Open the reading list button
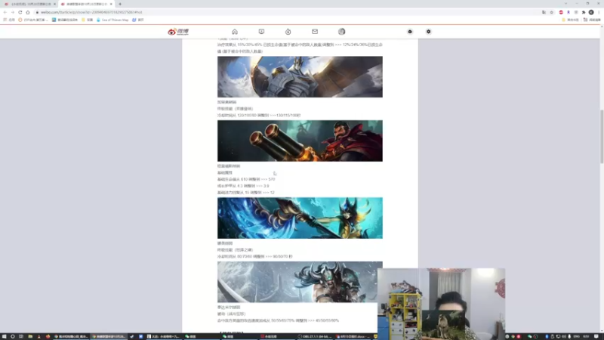The height and width of the screenshot is (340, 604). coord(592,20)
